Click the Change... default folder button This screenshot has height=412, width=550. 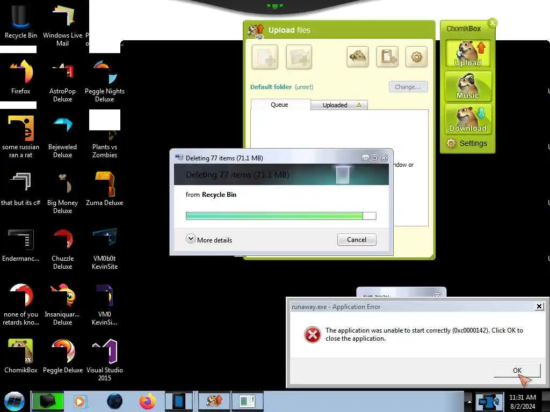click(x=408, y=87)
